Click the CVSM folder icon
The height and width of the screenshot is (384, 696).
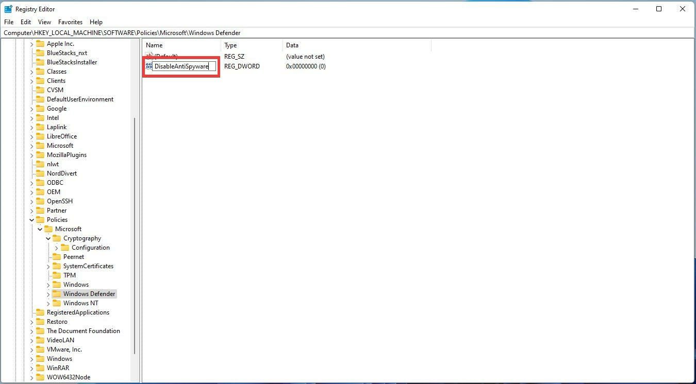coord(40,90)
